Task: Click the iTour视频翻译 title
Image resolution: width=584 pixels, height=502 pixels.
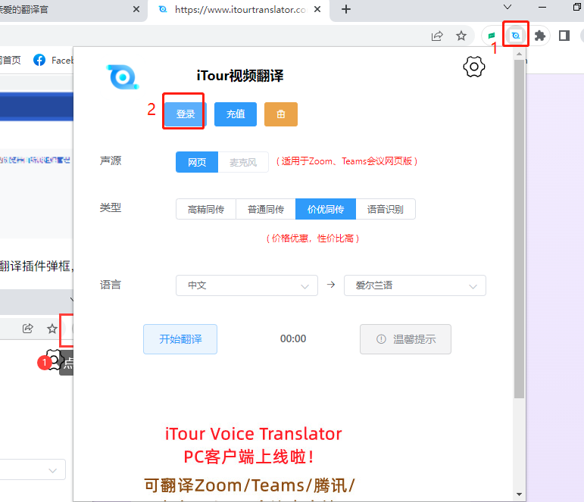Action: (x=240, y=76)
